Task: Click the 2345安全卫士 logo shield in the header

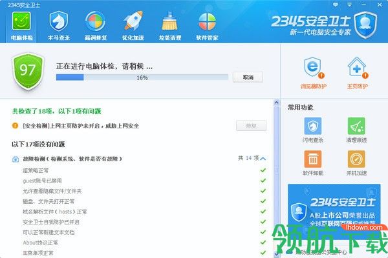Action: (365, 25)
